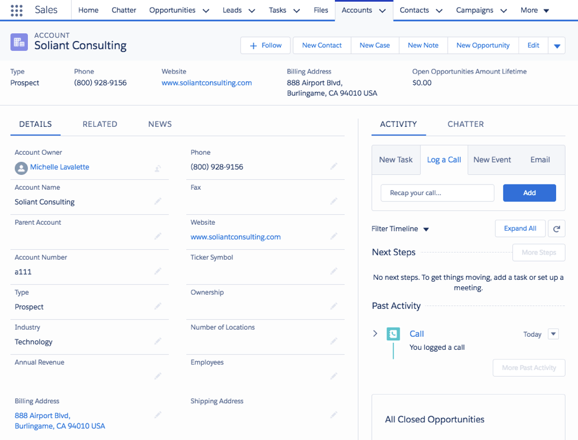Select the New Task activity tab
This screenshot has width=578, height=440.
tap(396, 160)
